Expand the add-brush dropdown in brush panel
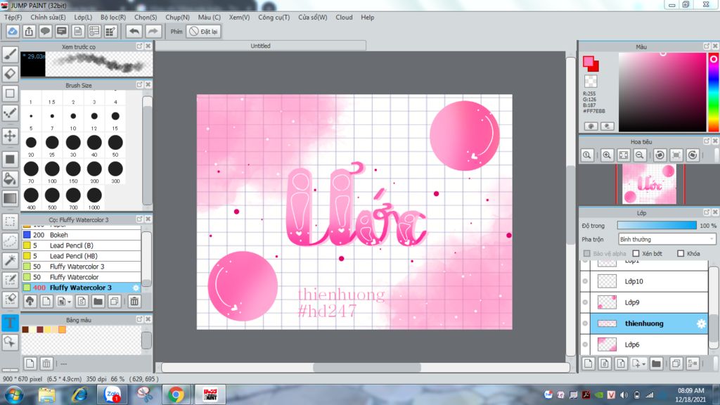Viewport: 720px width, 405px height. [70, 302]
